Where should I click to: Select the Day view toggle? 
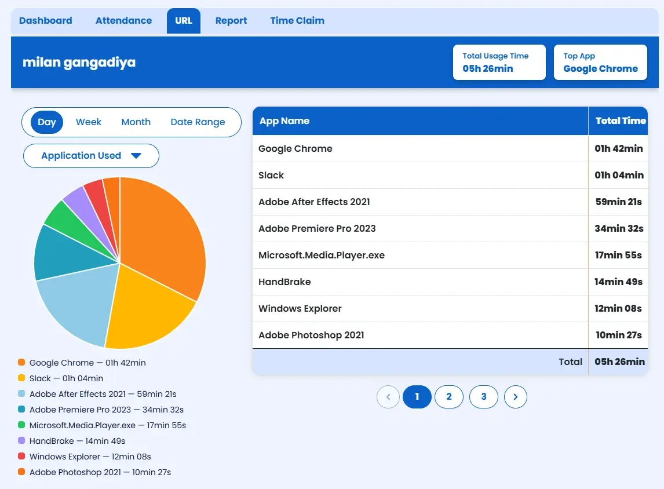pos(47,122)
